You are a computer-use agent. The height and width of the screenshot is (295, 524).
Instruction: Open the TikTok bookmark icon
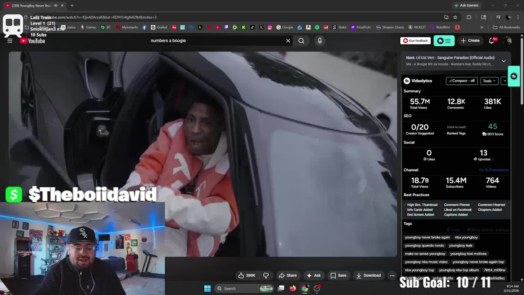coord(252,27)
